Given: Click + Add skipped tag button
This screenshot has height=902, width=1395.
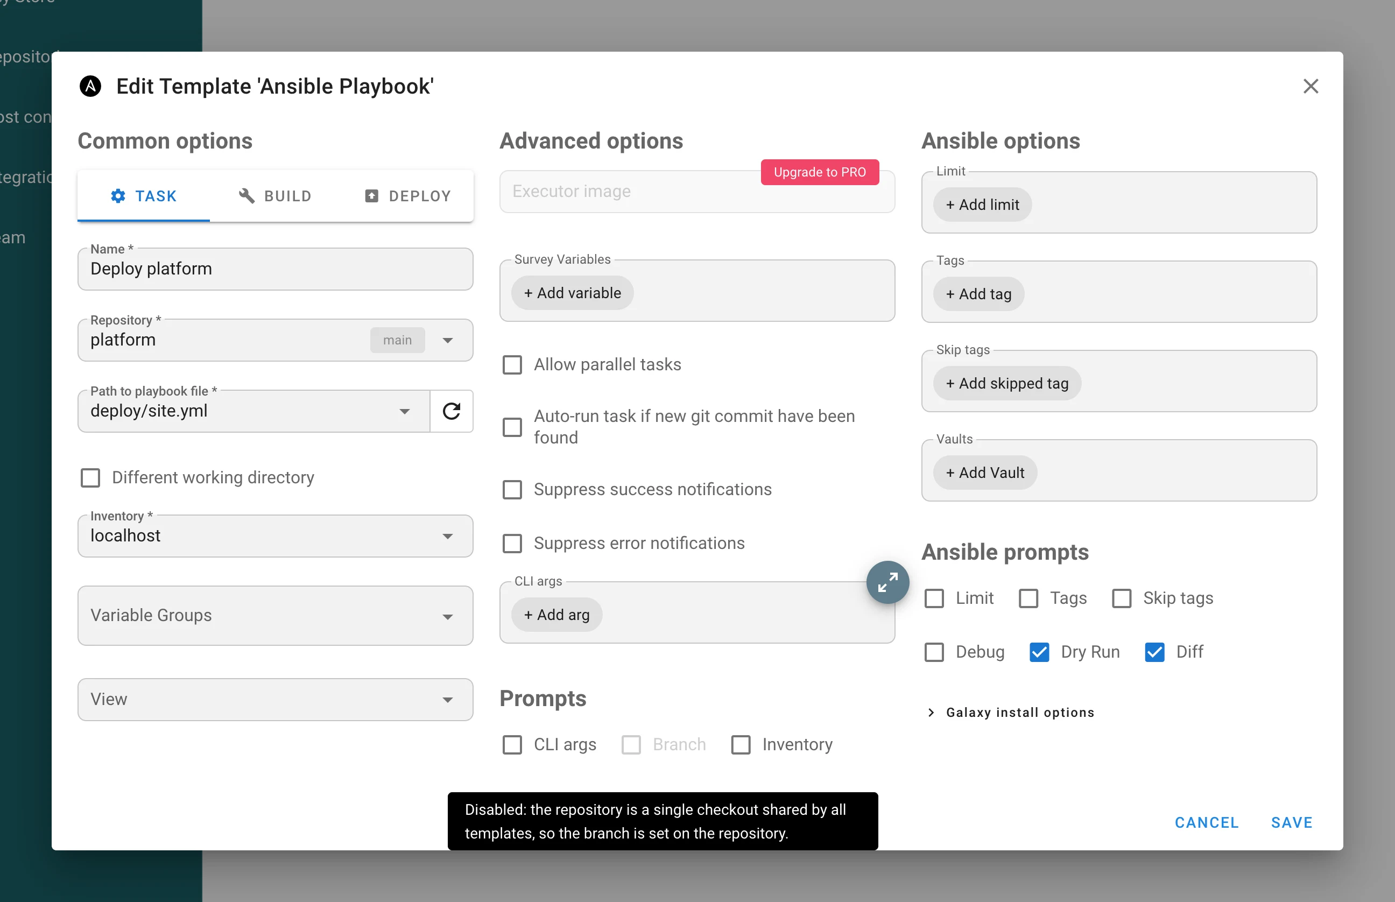Looking at the screenshot, I should point(1007,383).
